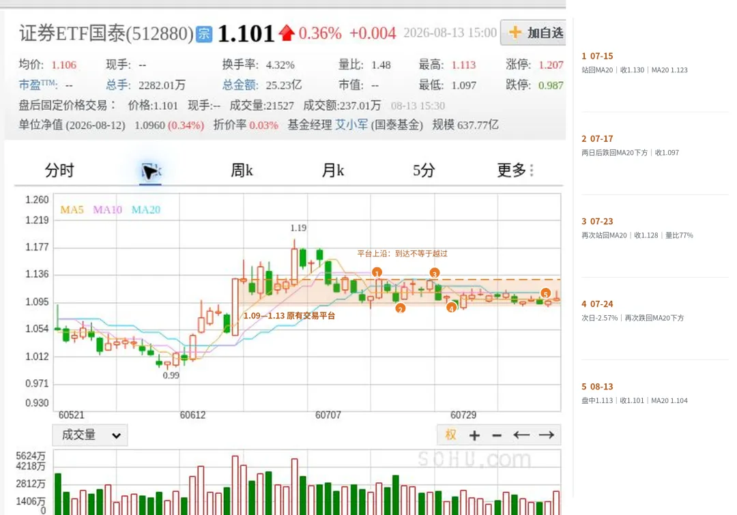Switch to the 5分 chart tab
Image resolution: width=737 pixels, height=515 pixels.
click(x=424, y=170)
